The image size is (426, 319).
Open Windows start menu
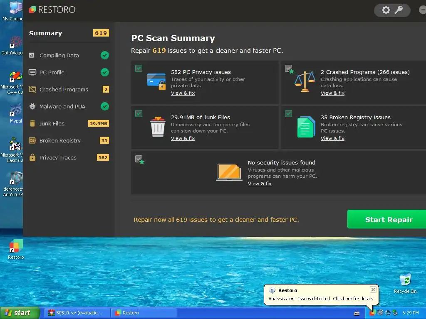(x=20, y=313)
